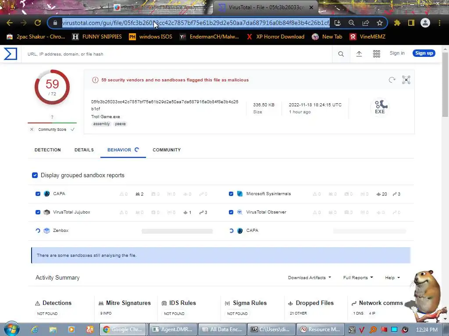
Task: Open the DETECTION tab
Action: click(47, 150)
